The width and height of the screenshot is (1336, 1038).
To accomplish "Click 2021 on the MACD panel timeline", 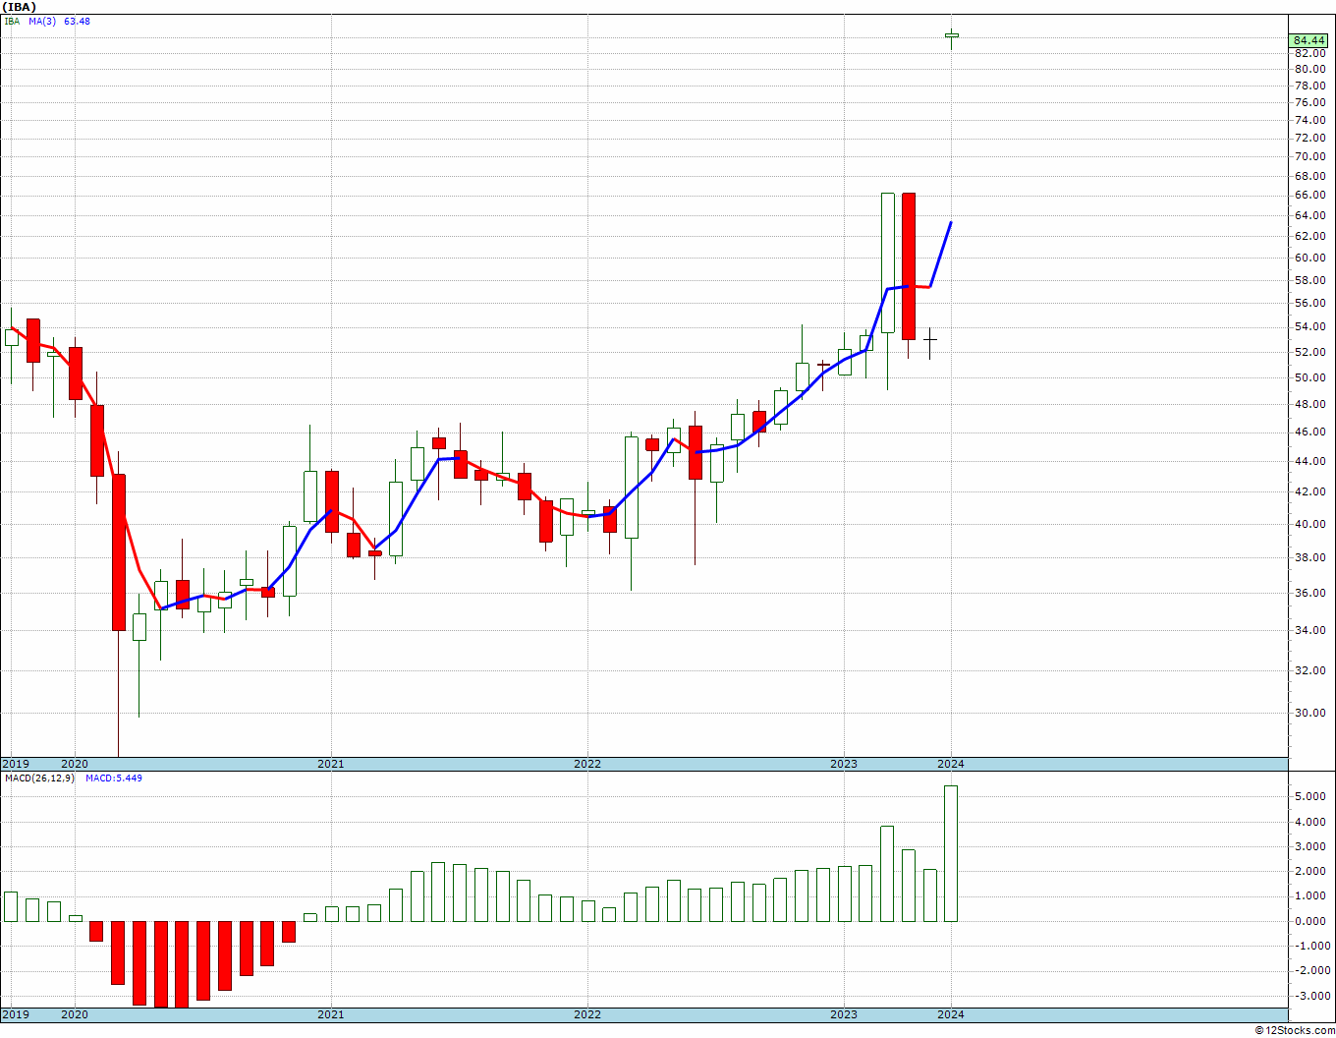I will click(x=331, y=1014).
